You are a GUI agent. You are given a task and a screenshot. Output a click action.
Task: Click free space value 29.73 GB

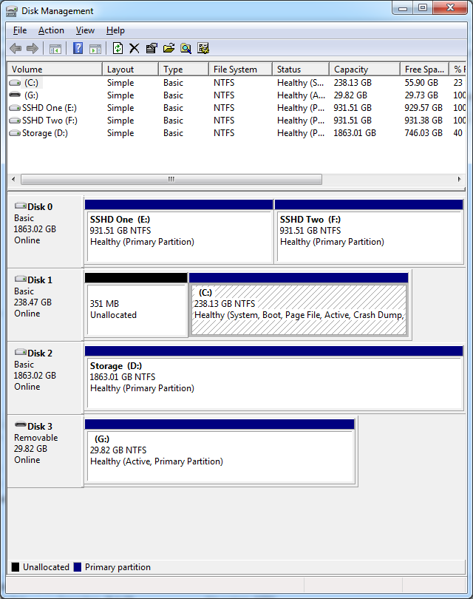tap(421, 95)
